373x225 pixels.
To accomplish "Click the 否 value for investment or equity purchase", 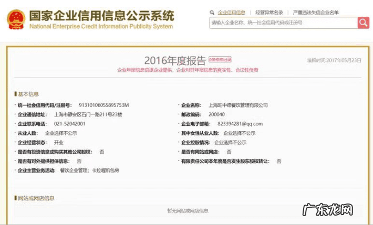I will pyautogui.click(x=102, y=152).
